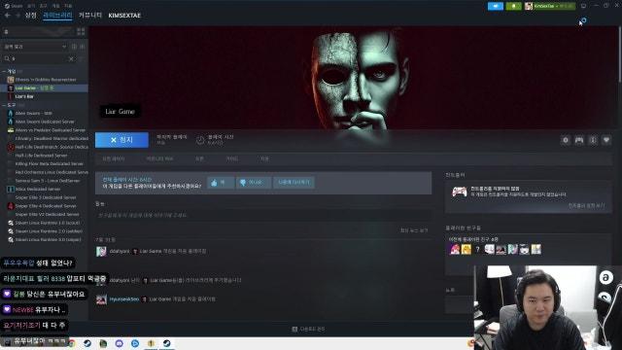Image resolution: width=622 pixels, height=350 pixels.
Task: Open the game settings gear icon
Action: click(566, 140)
